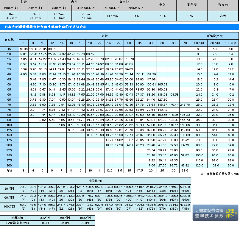Select the 5978.0 load value
The image size is (240, 226).
tap(185, 187)
